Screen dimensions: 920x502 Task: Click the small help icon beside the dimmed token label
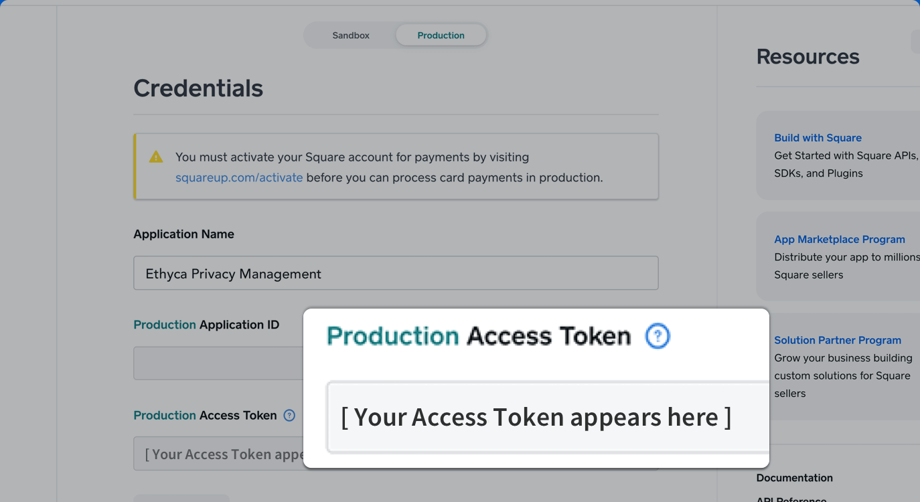point(289,415)
